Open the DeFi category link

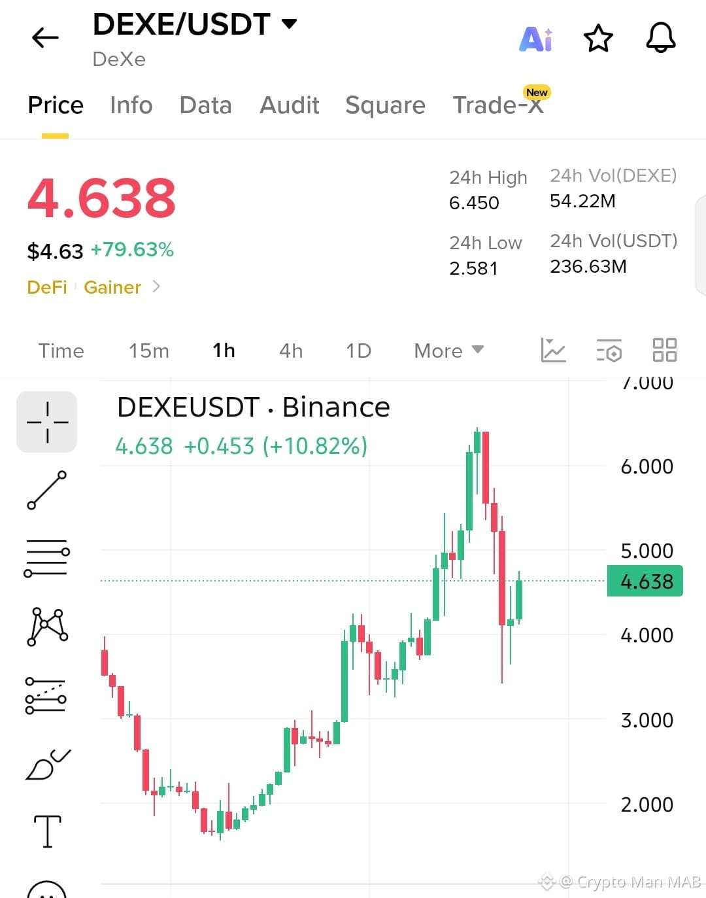pyautogui.click(x=47, y=287)
